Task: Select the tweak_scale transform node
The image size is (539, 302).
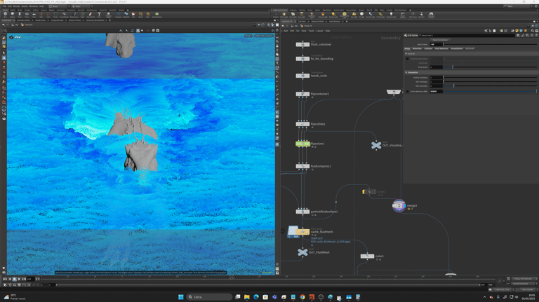Action: click(x=302, y=76)
